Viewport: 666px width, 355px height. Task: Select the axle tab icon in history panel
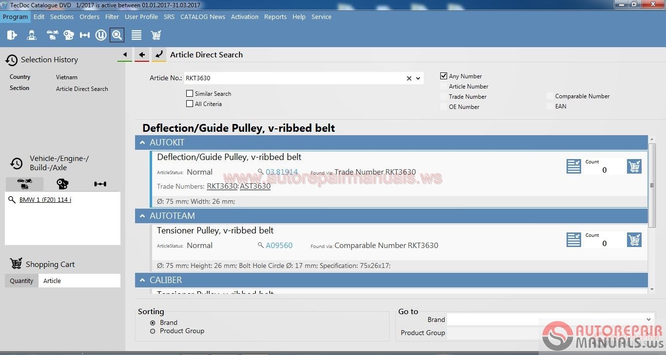(100, 184)
